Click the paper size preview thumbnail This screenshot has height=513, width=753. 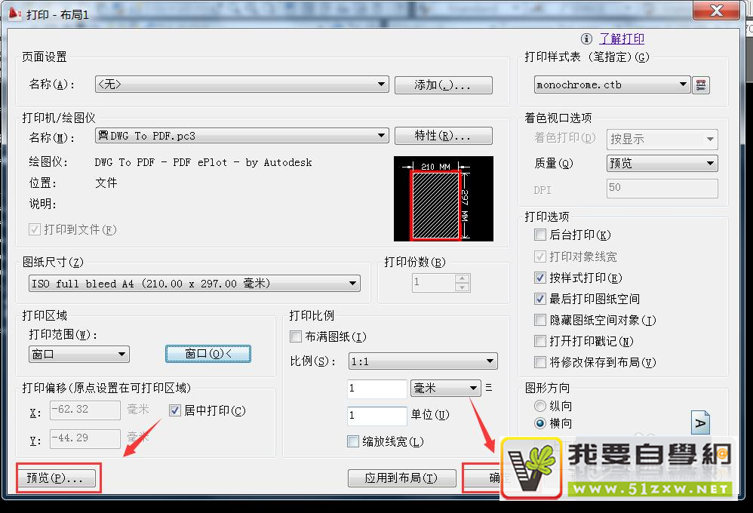[443, 199]
